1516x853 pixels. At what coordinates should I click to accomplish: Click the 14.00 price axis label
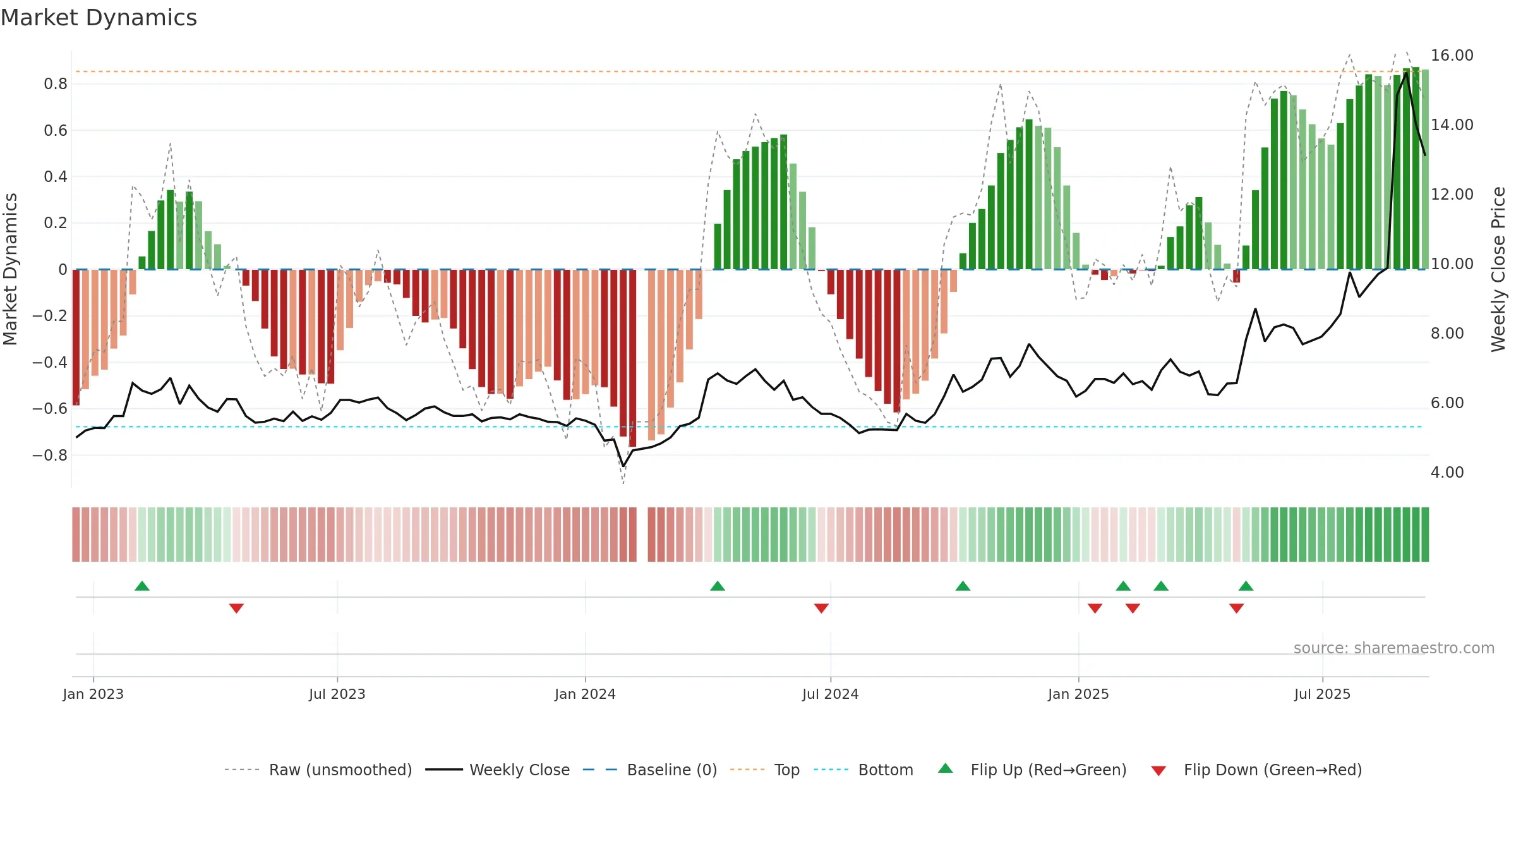pos(1452,125)
